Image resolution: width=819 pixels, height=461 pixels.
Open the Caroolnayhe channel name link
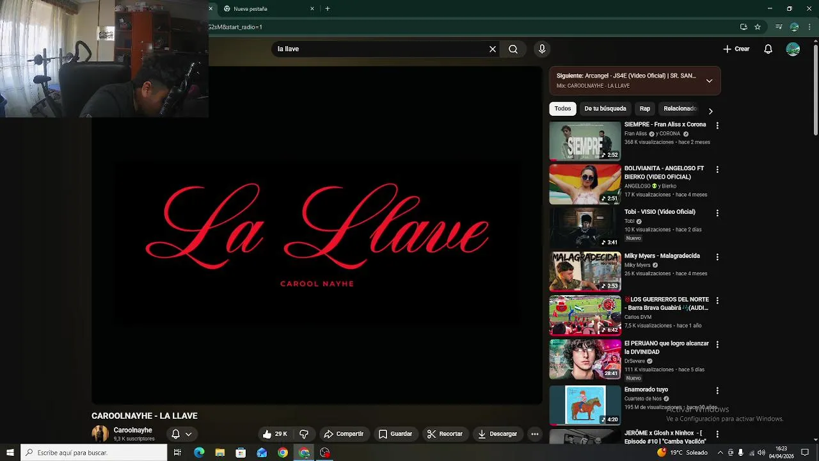pos(133,430)
